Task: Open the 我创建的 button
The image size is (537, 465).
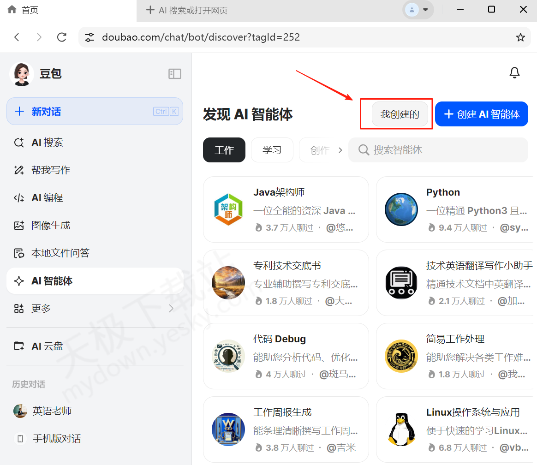Action: click(400, 114)
